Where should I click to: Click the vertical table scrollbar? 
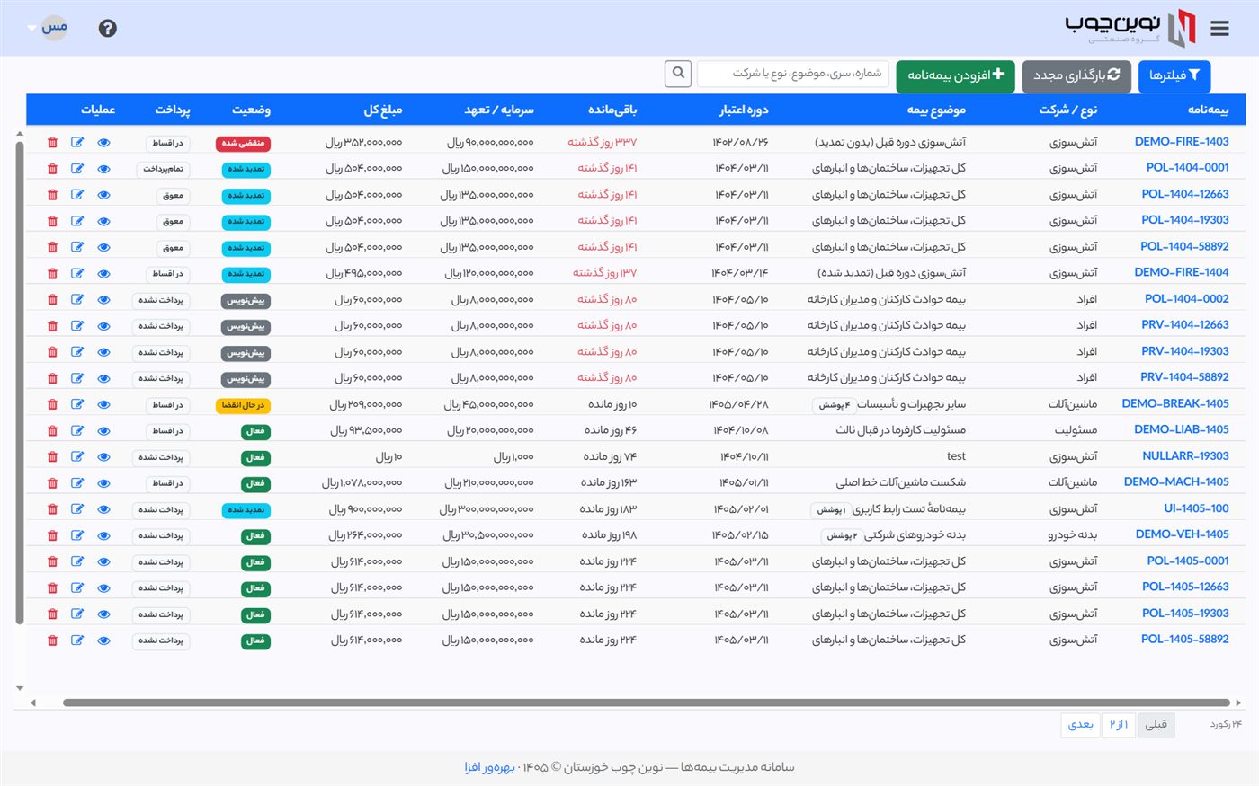[20, 382]
